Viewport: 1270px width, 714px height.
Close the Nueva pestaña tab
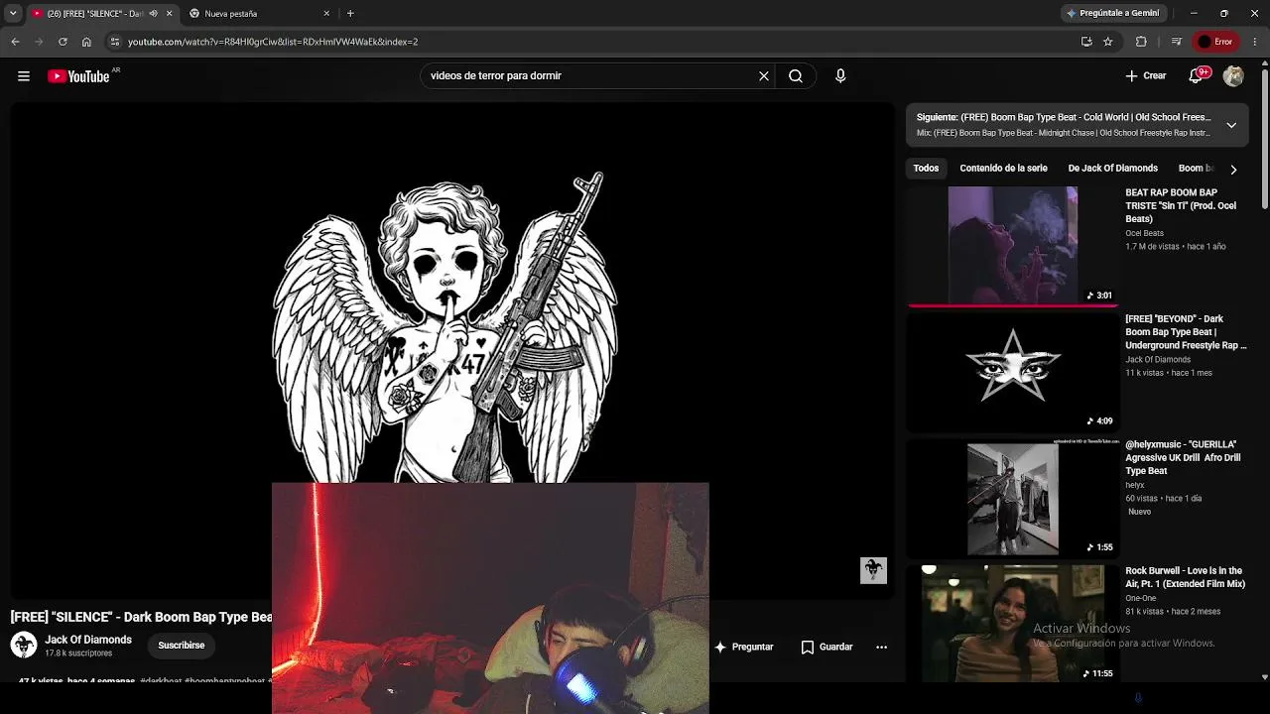326,13
